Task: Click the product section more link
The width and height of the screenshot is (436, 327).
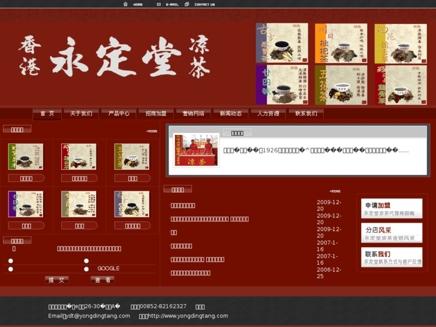Action: pos(152,131)
